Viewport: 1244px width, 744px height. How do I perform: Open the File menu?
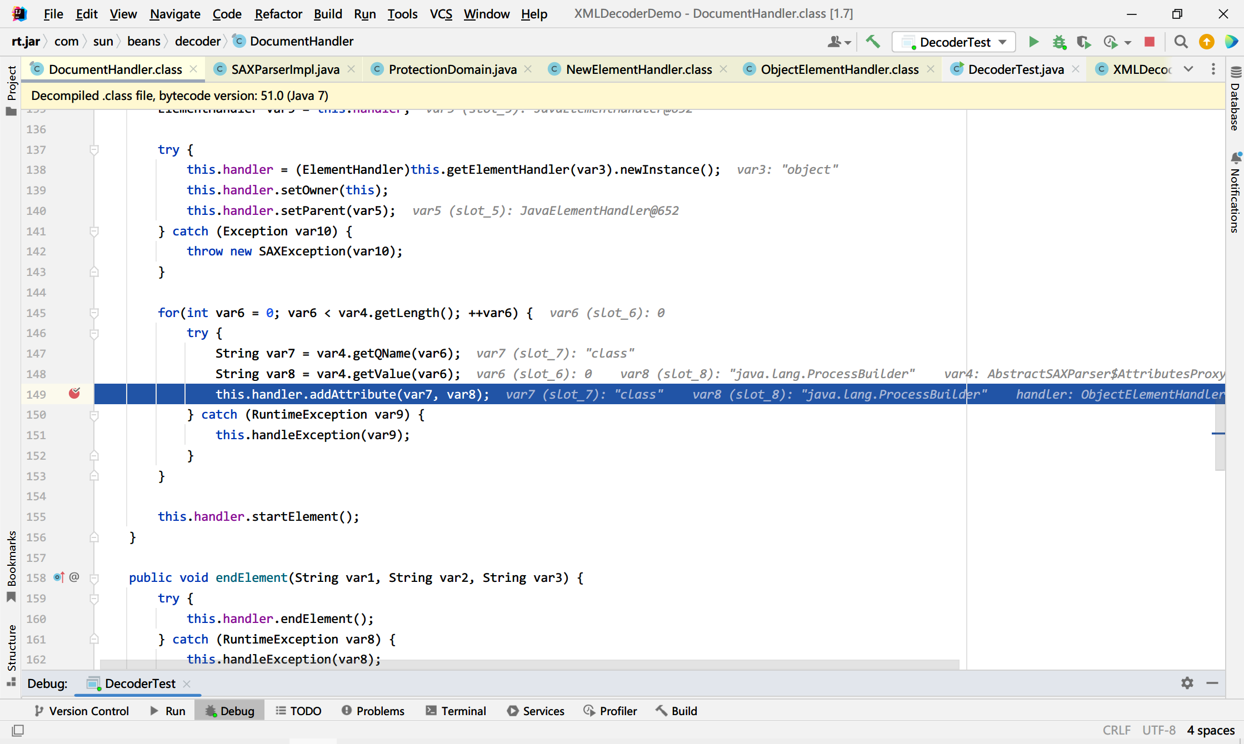coord(53,14)
